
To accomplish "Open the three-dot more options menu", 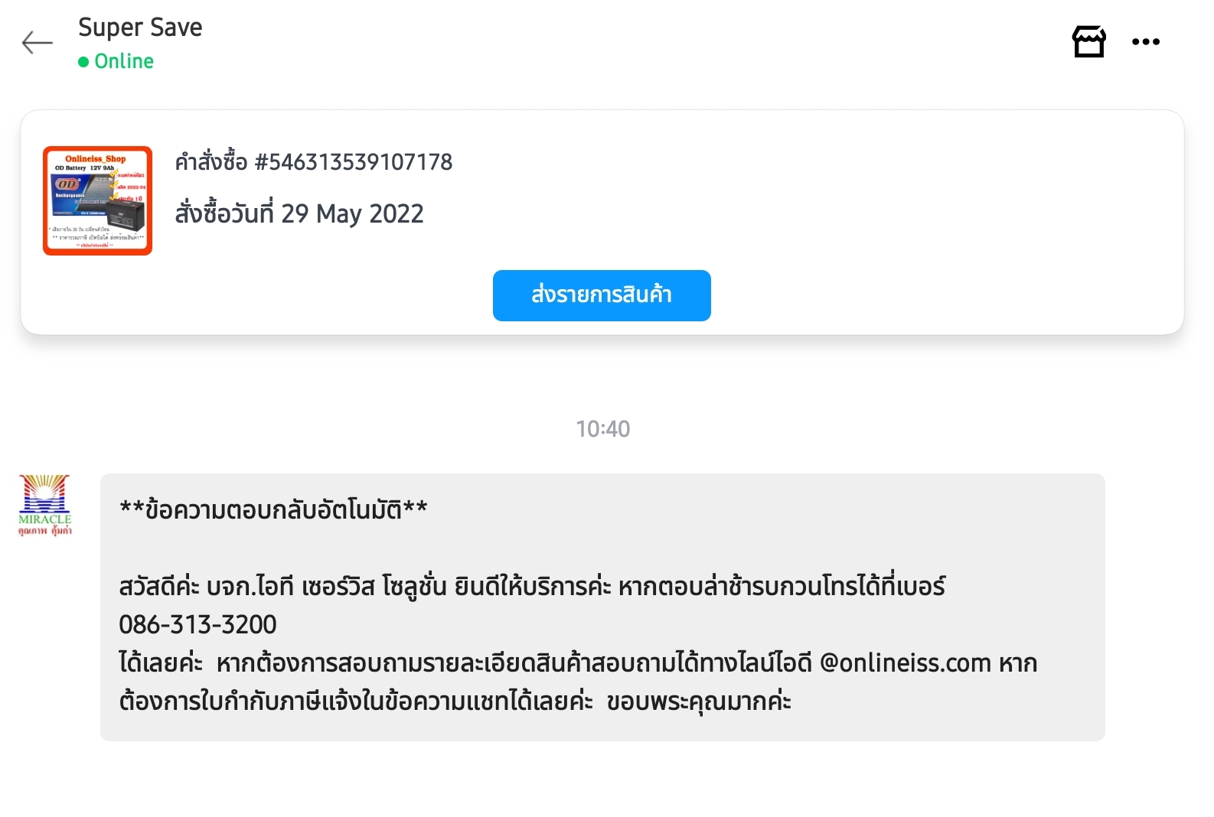I will 1146,42.
